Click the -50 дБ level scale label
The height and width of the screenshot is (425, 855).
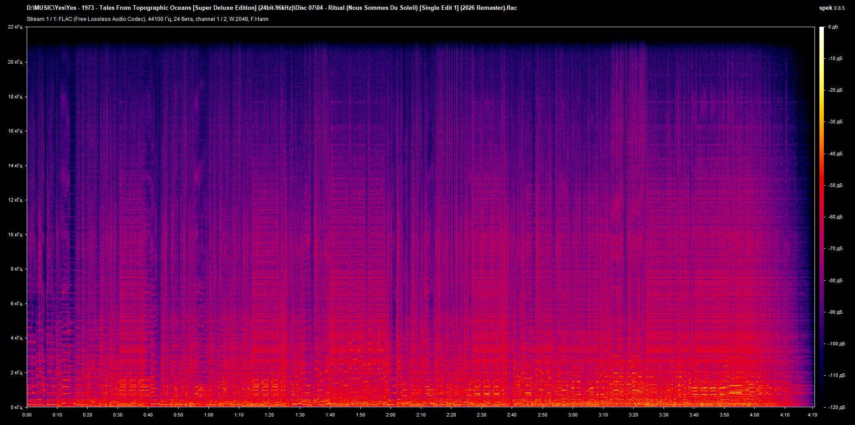point(835,185)
